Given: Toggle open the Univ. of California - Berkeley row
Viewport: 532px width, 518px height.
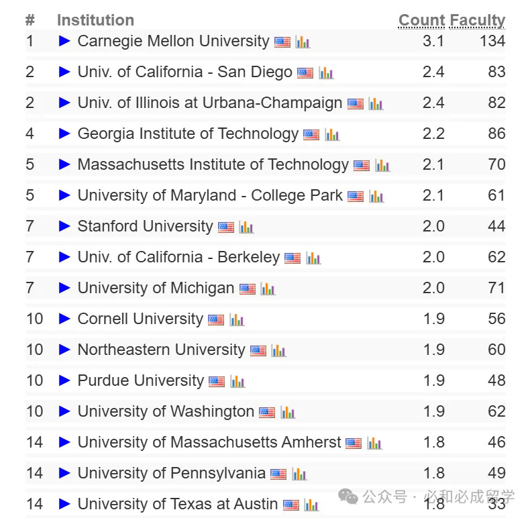Looking at the screenshot, I should pos(64,257).
